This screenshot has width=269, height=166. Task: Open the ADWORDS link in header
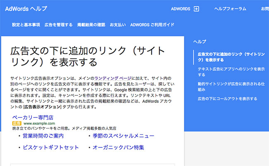(180, 9)
